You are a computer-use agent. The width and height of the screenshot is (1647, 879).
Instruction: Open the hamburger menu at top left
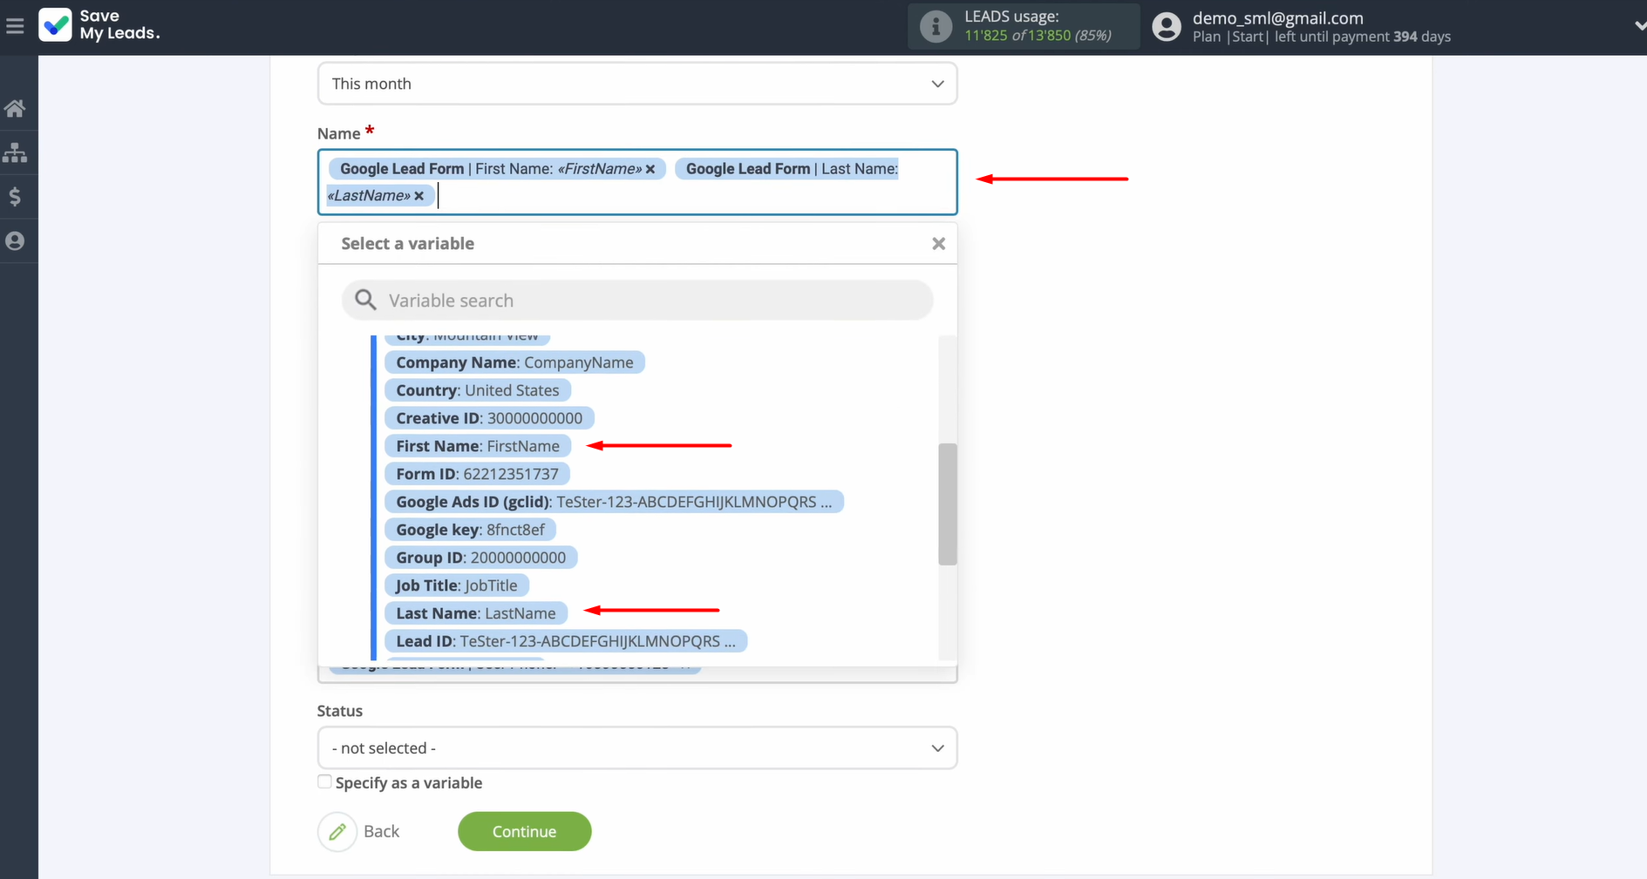click(16, 25)
